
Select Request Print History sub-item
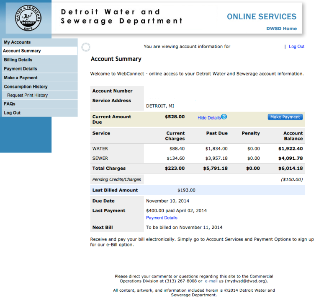(40, 95)
